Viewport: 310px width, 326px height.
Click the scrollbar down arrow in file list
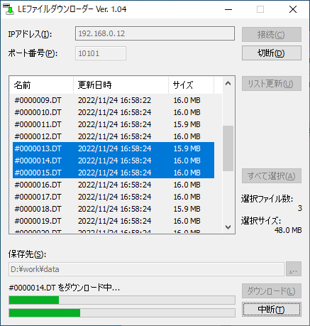pyautogui.click(x=228, y=227)
